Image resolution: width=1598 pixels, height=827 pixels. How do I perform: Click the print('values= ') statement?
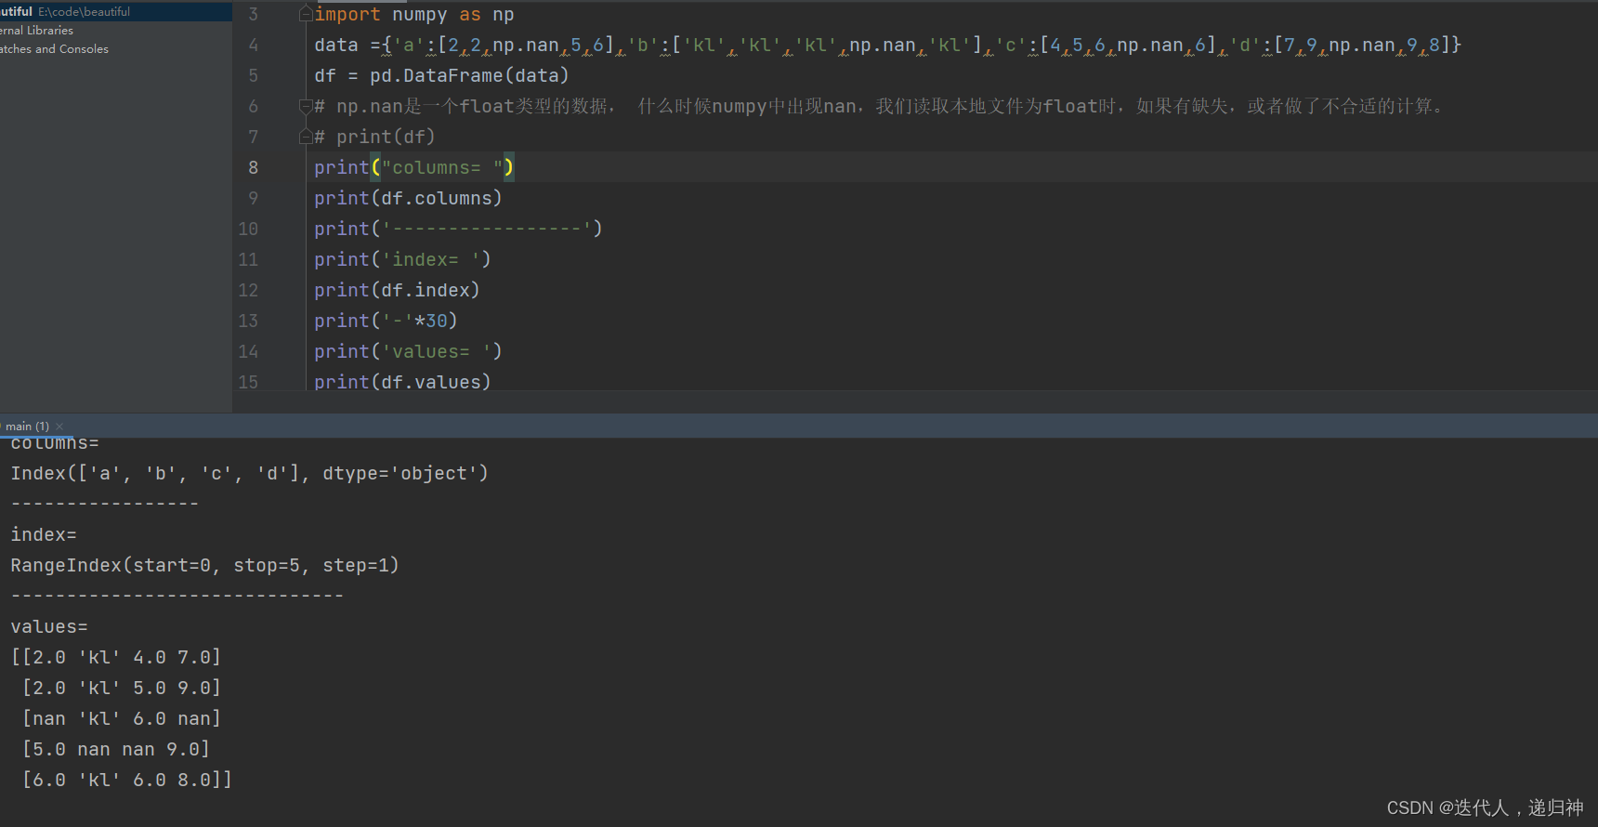pos(408,351)
